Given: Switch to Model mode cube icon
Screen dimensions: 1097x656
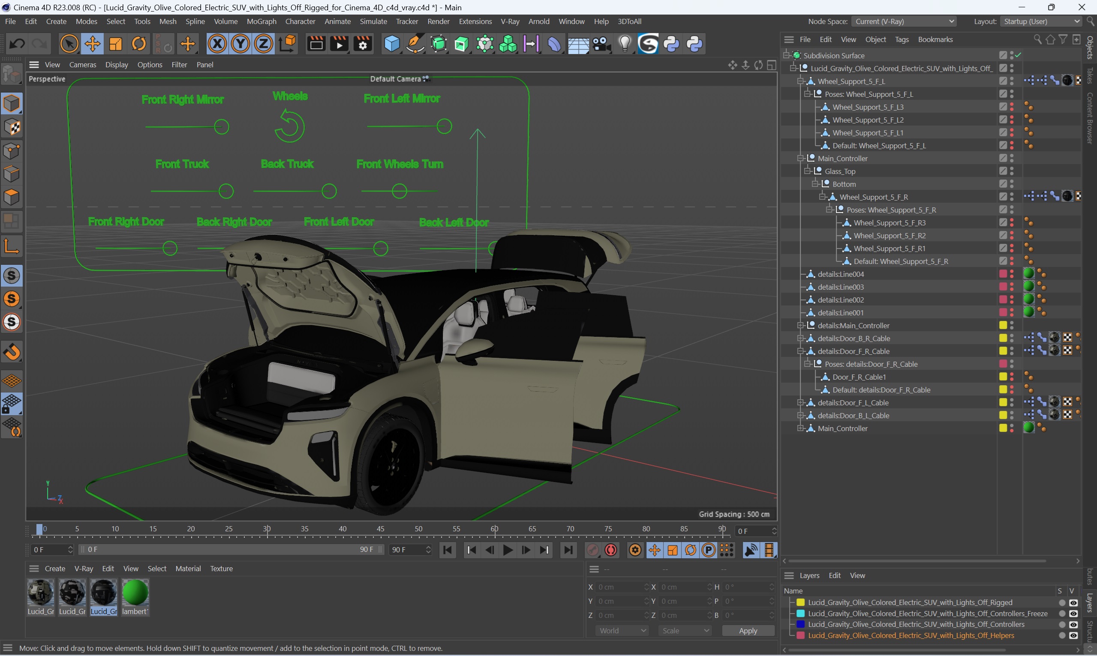Looking at the screenshot, I should pos(12,103).
